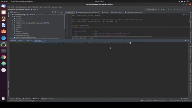Click the editor horizontal scrollbar
This screenshot has width=192, height=108.
[x=112, y=36]
